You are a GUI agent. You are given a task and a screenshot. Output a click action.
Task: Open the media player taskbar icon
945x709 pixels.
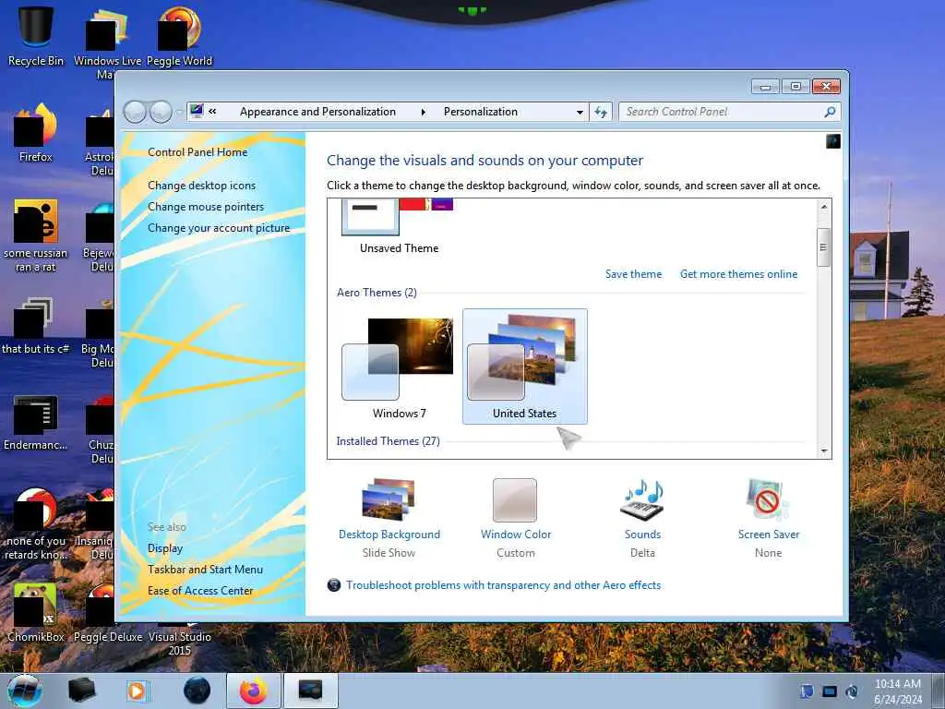[x=137, y=691]
